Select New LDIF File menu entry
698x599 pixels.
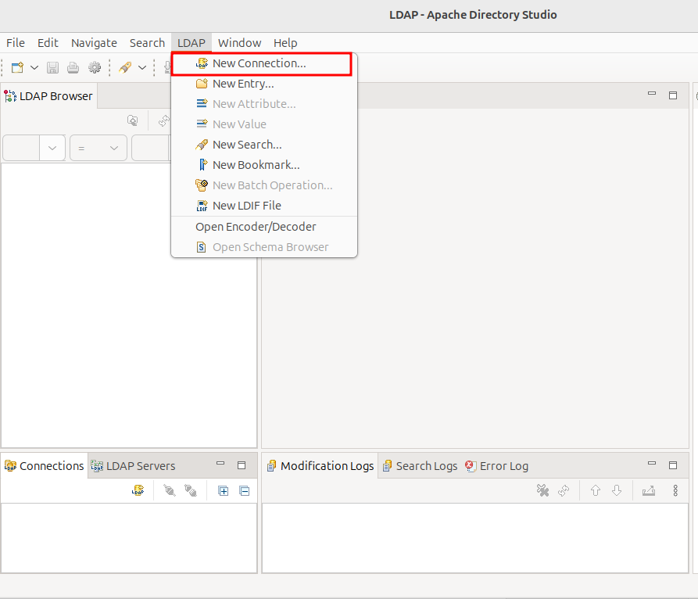[x=246, y=206]
